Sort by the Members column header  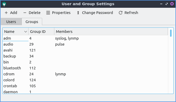(111, 32)
